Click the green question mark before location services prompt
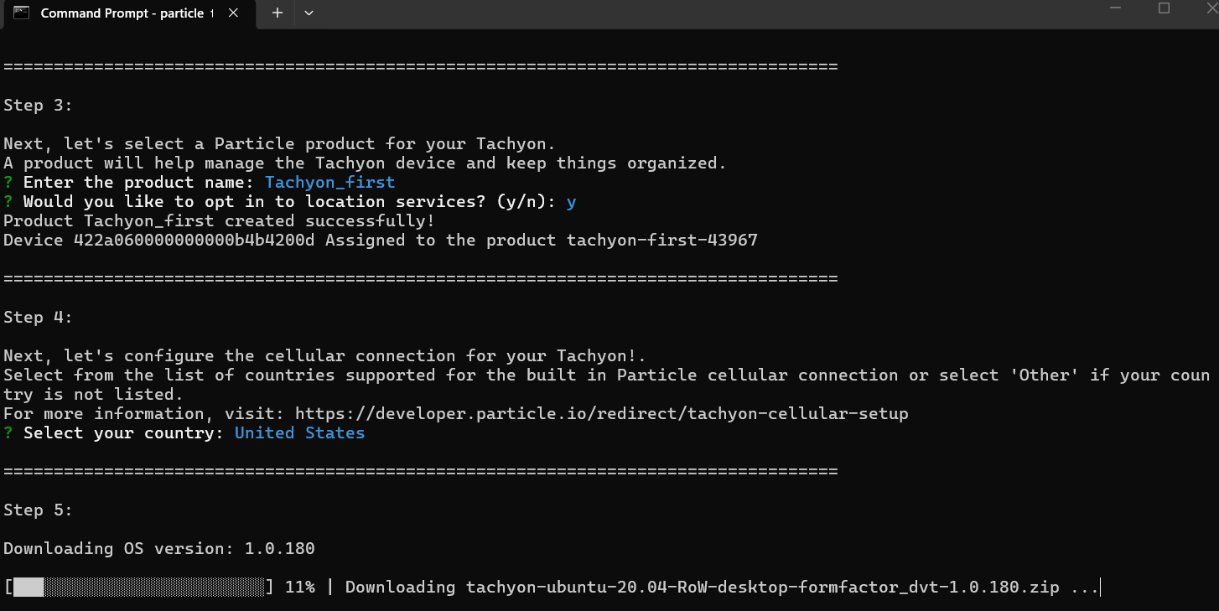This screenshot has height=611, width=1219. point(8,201)
